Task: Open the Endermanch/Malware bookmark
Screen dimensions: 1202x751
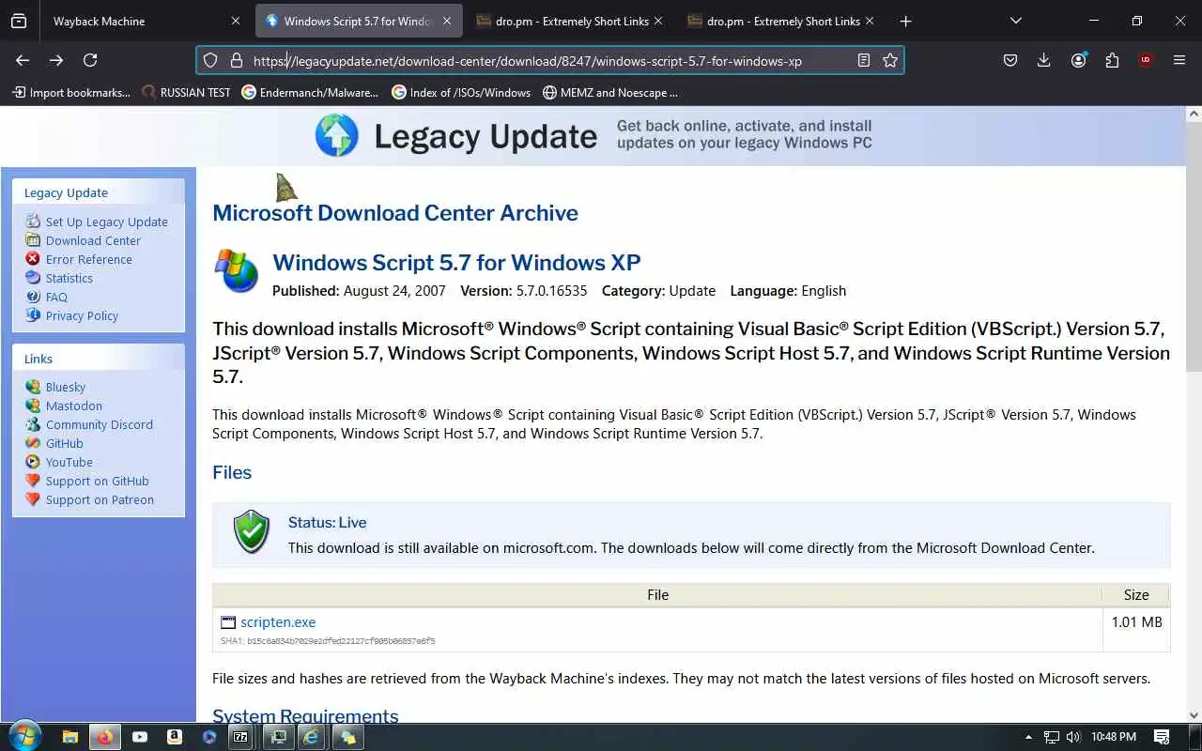Action: point(310,92)
